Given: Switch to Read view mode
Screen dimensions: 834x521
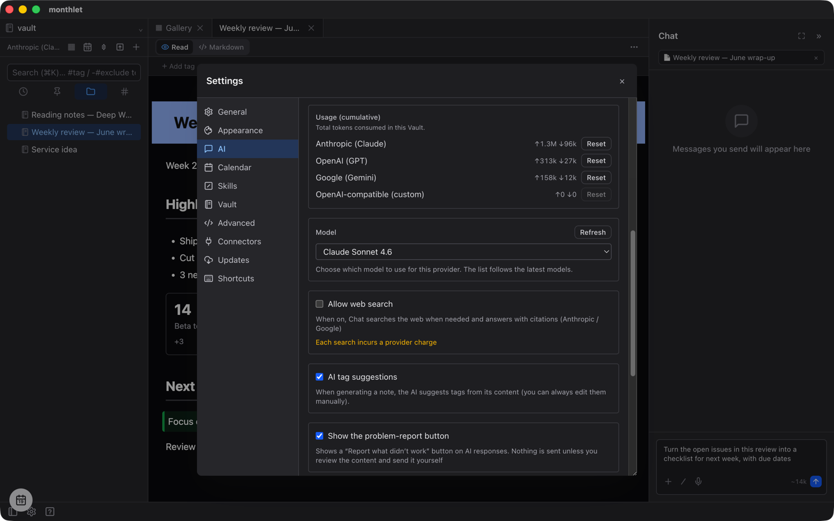Looking at the screenshot, I should tap(175, 47).
